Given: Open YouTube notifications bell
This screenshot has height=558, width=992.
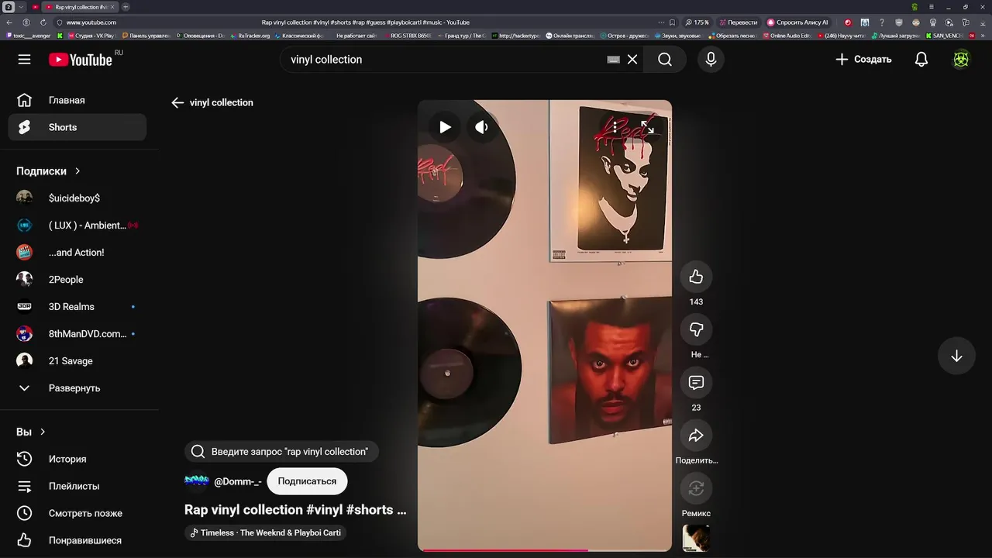Looking at the screenshot, I should coord(921,60).
